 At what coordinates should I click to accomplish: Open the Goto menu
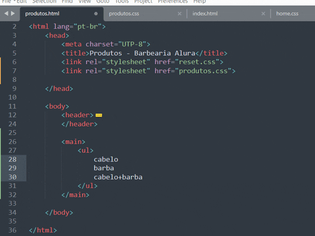(103, 2)
